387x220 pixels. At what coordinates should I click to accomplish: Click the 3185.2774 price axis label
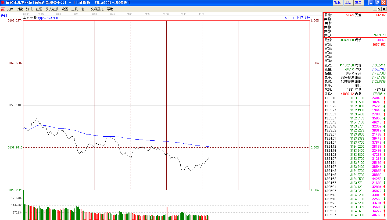[x=15, y=20]
